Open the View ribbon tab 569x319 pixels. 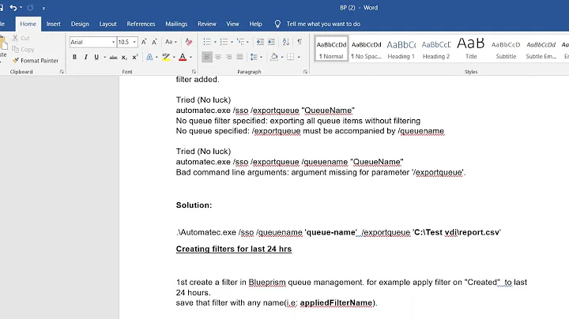(x=232, y=24)
